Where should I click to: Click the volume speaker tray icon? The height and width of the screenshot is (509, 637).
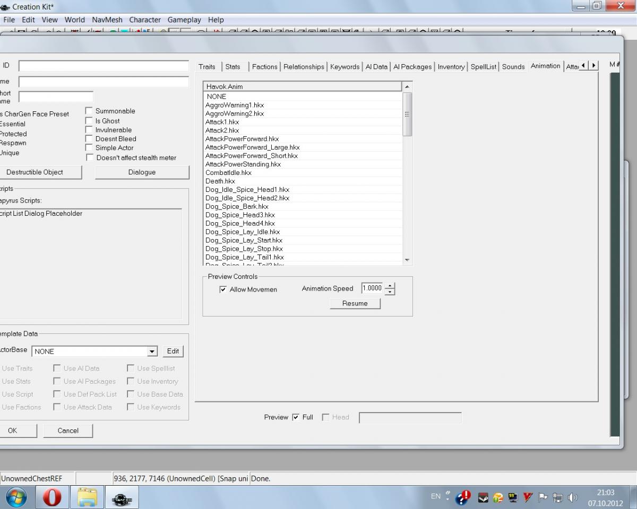573,497
